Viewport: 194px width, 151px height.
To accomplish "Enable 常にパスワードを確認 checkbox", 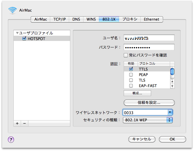I will pyautogui.click(x=126, y=55).
